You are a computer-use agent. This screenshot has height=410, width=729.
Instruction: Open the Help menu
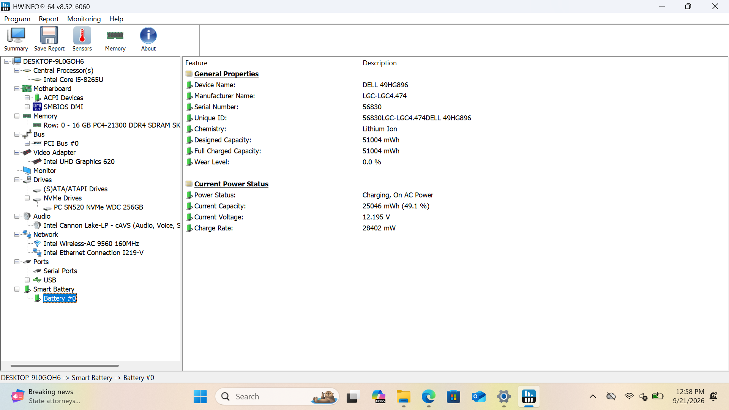[116, 19]
